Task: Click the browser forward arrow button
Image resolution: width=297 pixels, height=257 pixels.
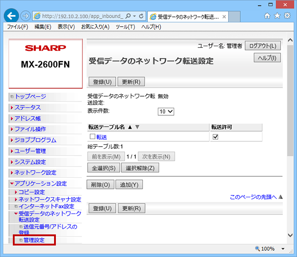Action: tap(25, 16)
